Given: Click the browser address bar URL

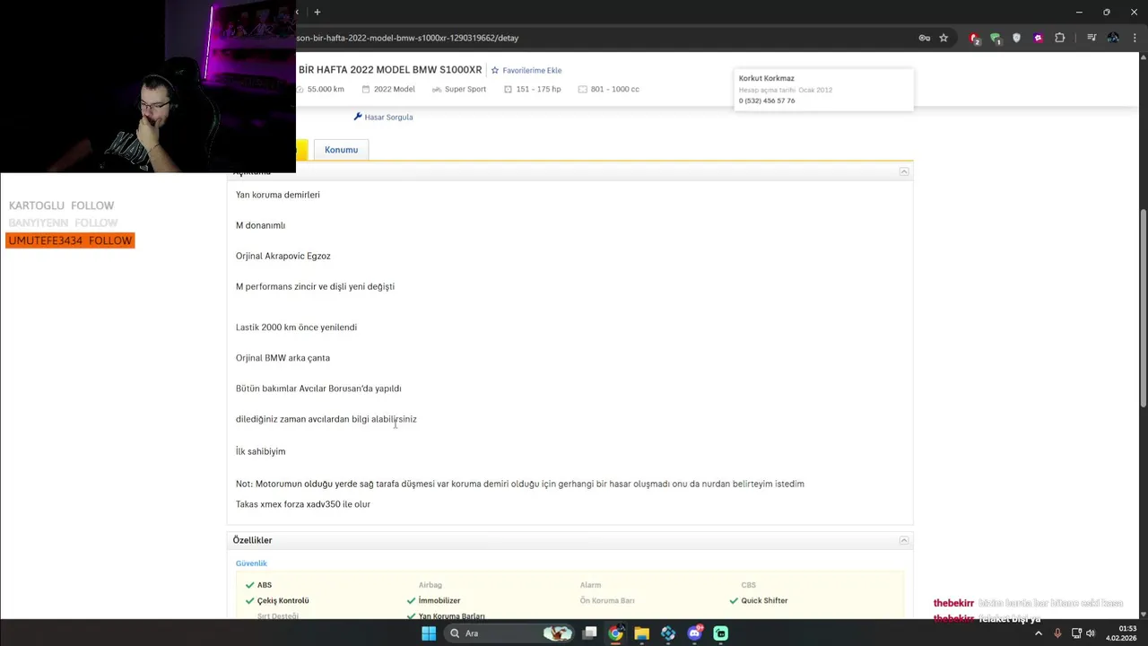Looking at the screenshot, I should (x=407, y=38).
